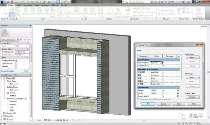
Task: Click OK in Family Types dialog
Action: click(x=148, y=104)
